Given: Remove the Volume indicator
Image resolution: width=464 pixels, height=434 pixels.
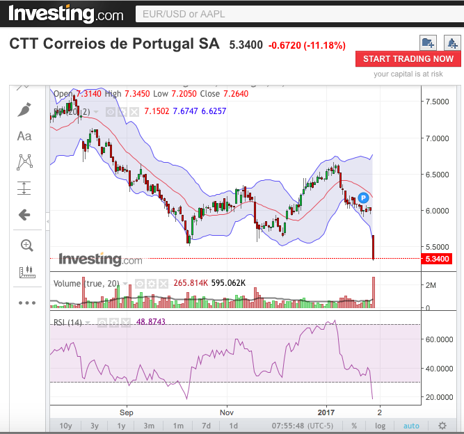Looking at the screenshot, I should (x=163, y=284).
